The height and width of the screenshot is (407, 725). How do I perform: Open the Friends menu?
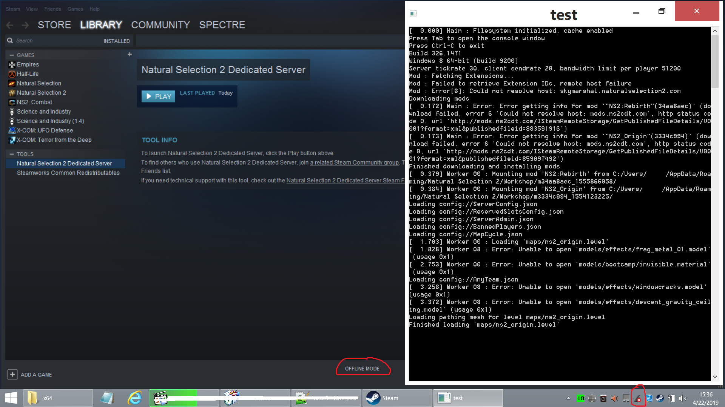(x=52, y=9)
